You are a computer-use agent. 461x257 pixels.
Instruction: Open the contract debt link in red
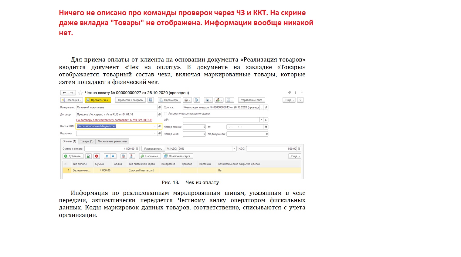[x=114, y=120]
